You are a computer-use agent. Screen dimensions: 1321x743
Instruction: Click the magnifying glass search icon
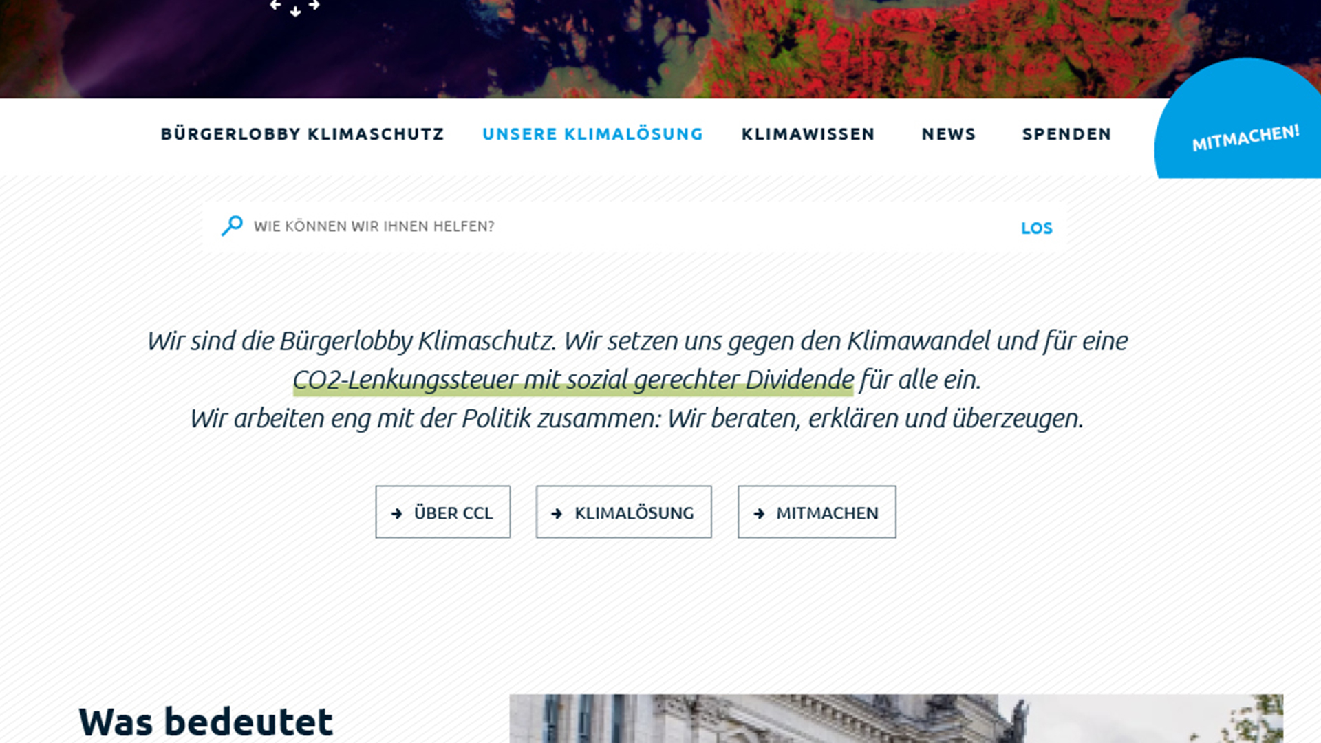pos(232,226)
